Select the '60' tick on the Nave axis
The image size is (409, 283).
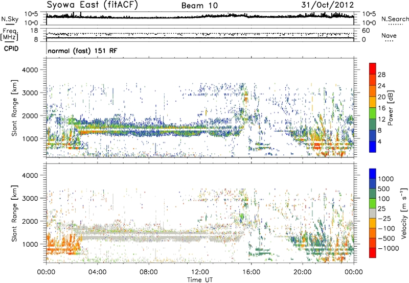point(366,31)
